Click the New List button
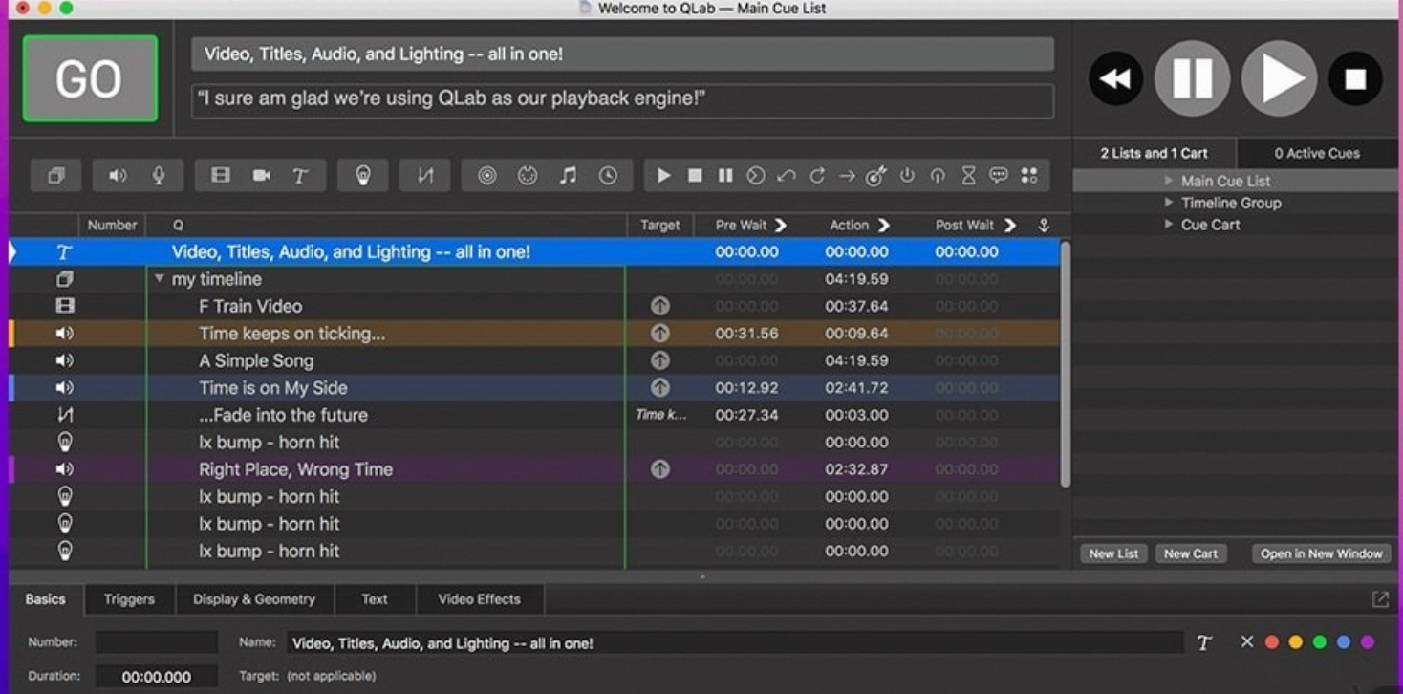The width and height of the screenshot is (1403, 694). [1113, 553]
